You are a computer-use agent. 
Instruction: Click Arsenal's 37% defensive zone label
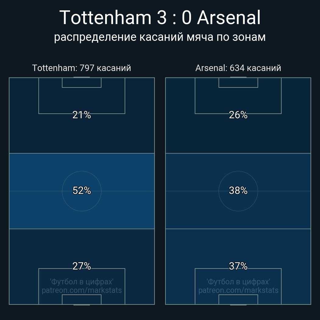click(x=238, y=266)
